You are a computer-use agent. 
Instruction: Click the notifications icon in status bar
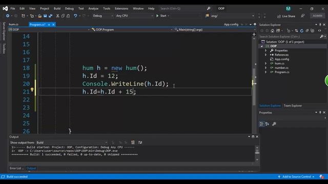coord(321,177)
